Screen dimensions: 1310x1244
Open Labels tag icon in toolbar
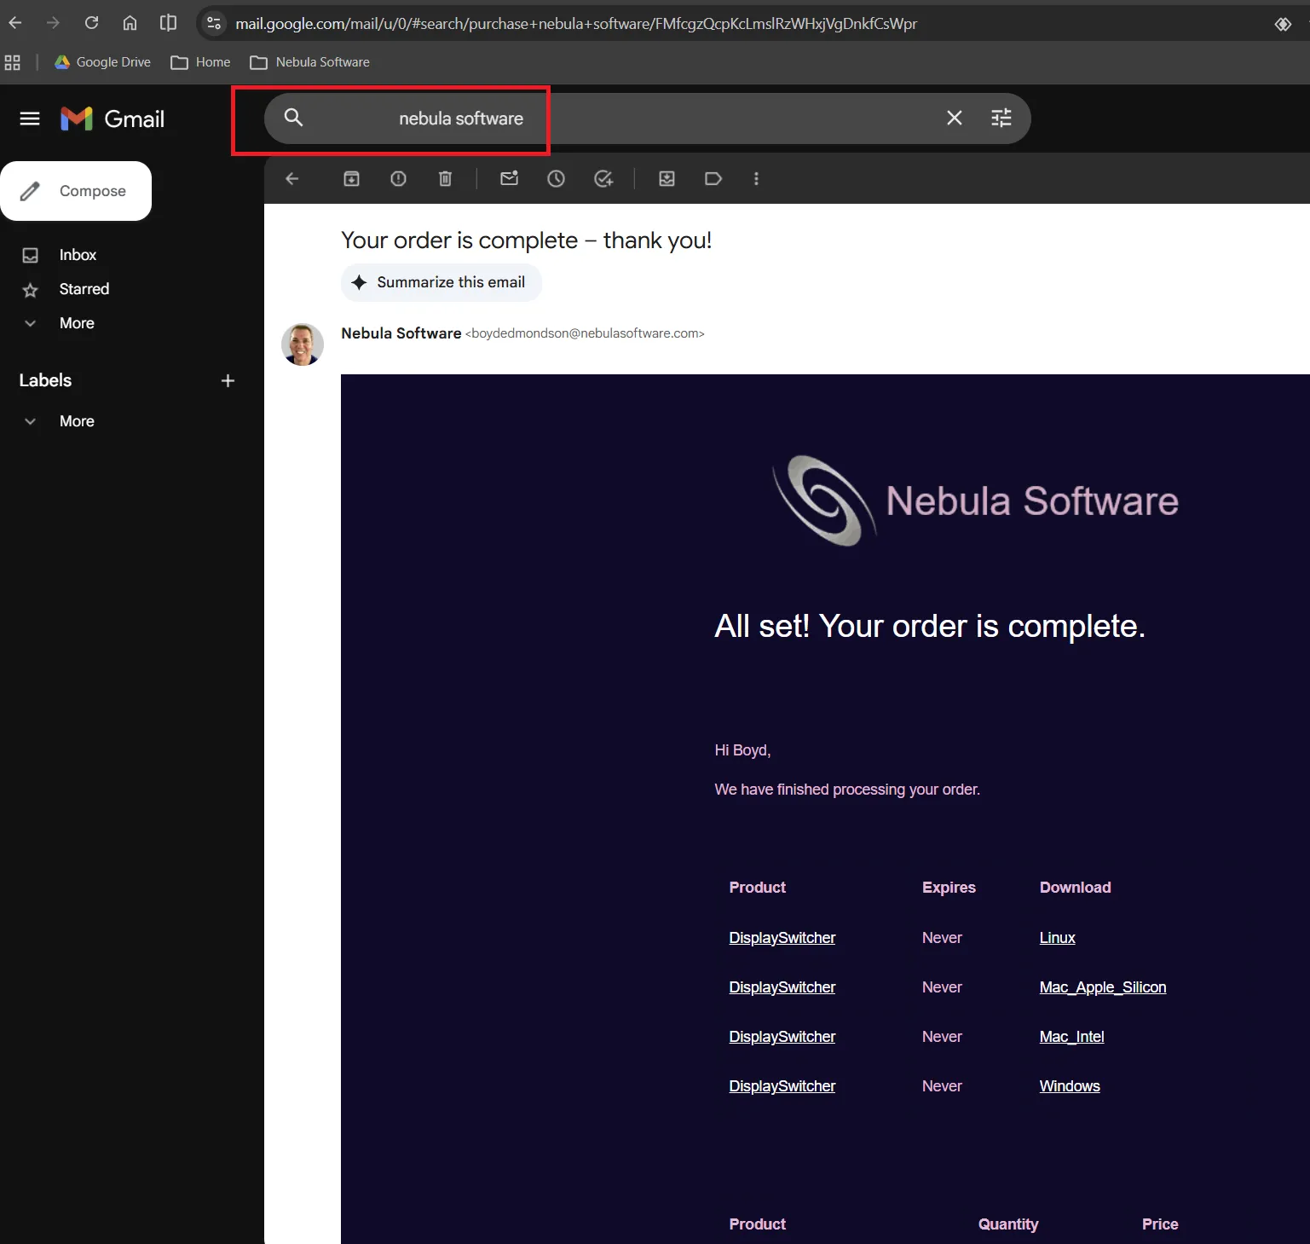click(x=713, y=179)
